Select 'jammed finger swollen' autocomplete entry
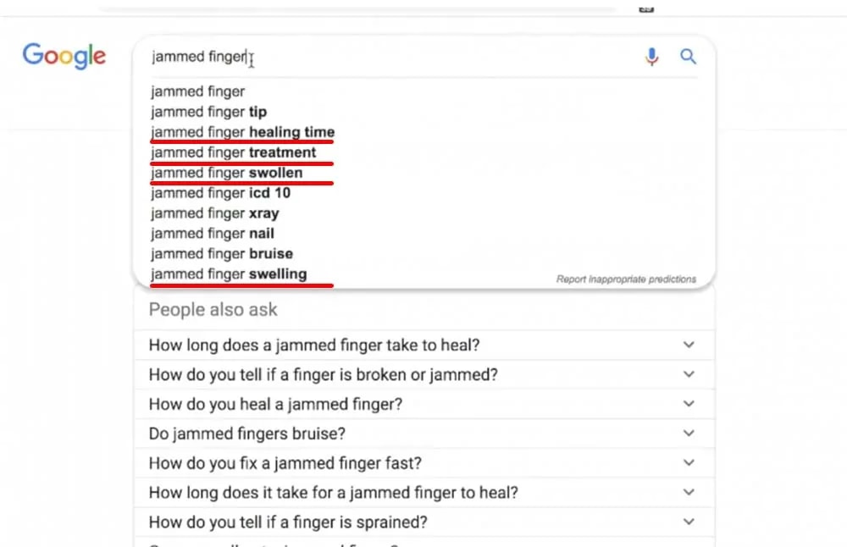Viewport: 847px width, 547px height. 226,173
